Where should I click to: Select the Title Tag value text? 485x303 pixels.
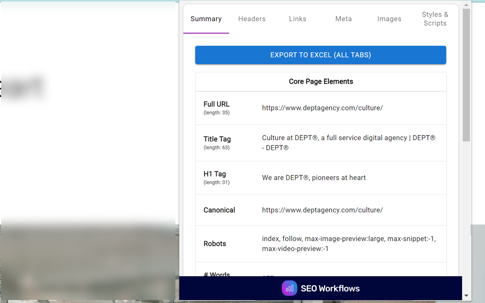coord(349,143)
